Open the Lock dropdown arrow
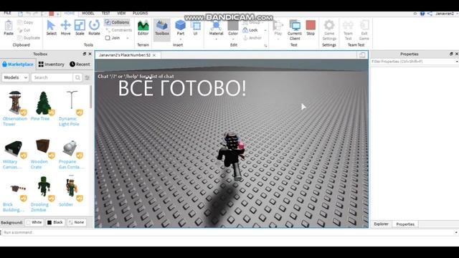This screenshot has height=258, width=459. [x=265, y=30]
